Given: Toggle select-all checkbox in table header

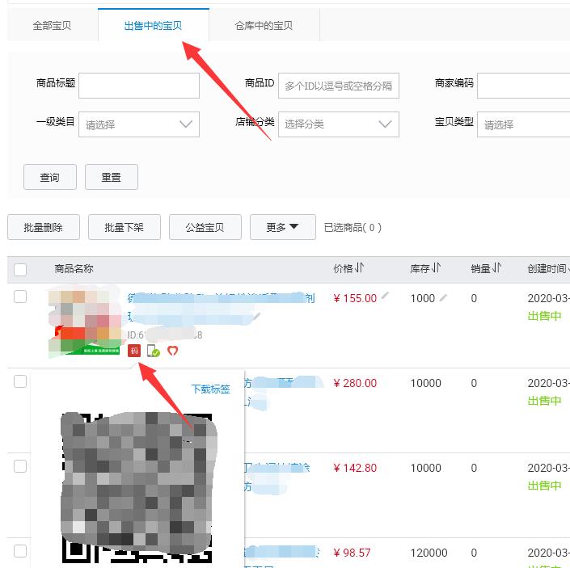Looking at the screenshot, I should pyautogui.click(x=20, y=269).
